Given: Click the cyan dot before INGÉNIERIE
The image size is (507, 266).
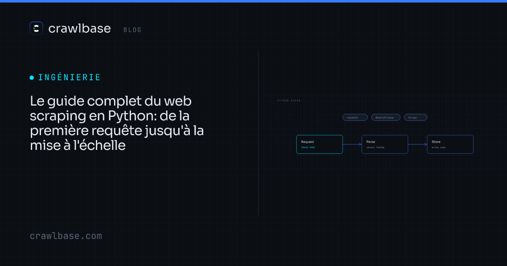Looking at the screenshot, I should pyautogui.click(x=32, y=78).
